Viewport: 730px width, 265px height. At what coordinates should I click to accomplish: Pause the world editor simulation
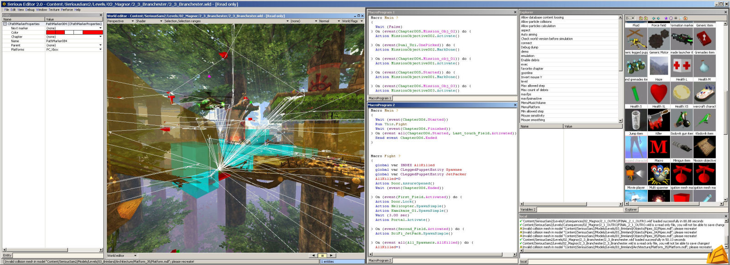(322, 255)
